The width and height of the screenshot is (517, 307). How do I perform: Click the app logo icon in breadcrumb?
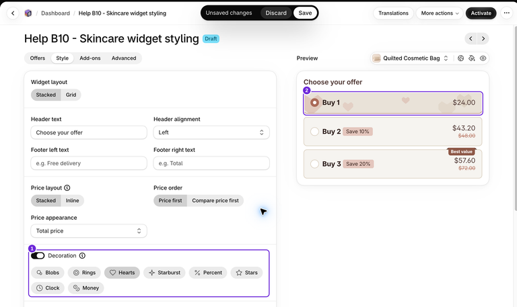(x=28, y=13)
